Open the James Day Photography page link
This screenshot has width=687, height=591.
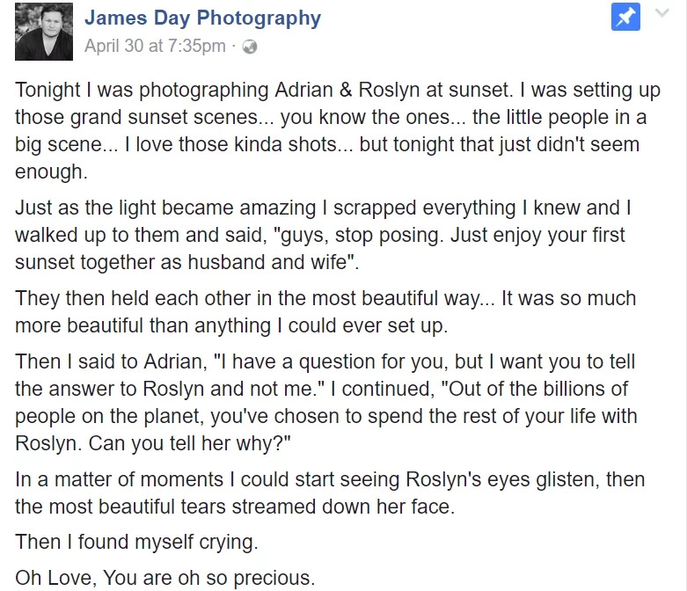click(x=203, y=18)
